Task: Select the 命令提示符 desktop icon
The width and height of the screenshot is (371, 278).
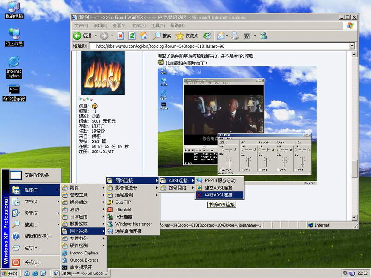Action: [x=14, y=93]
